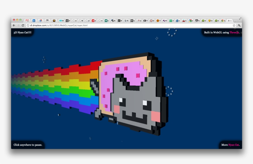
Task: Open the tab with the red striped circle favicon
Action: tap(152, 21)
